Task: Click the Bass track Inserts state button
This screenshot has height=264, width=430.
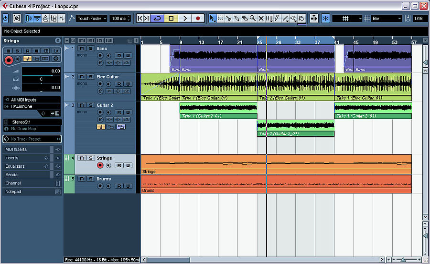Action: coord(109,62)
